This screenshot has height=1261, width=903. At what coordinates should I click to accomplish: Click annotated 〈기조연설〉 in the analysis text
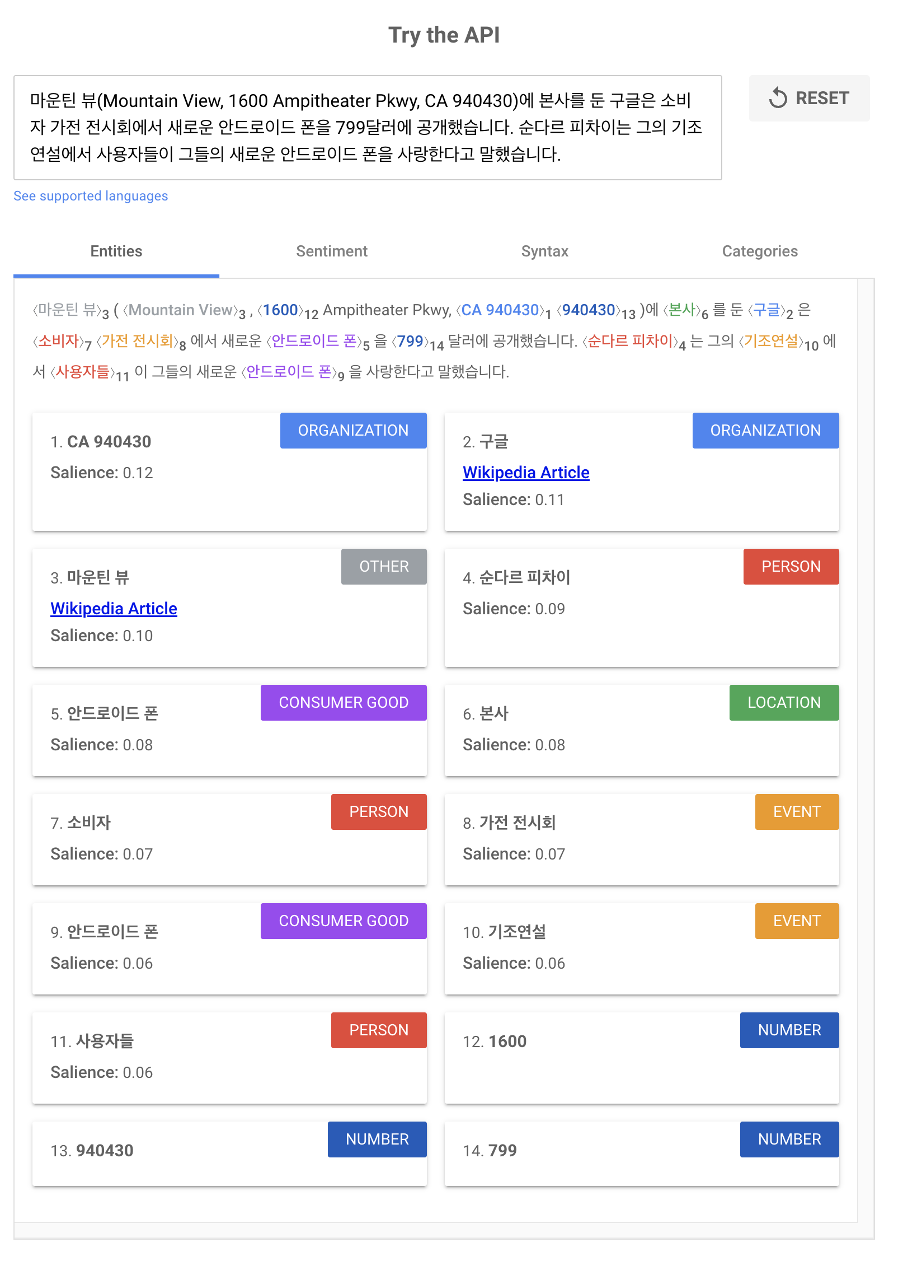tap(770, 341)
